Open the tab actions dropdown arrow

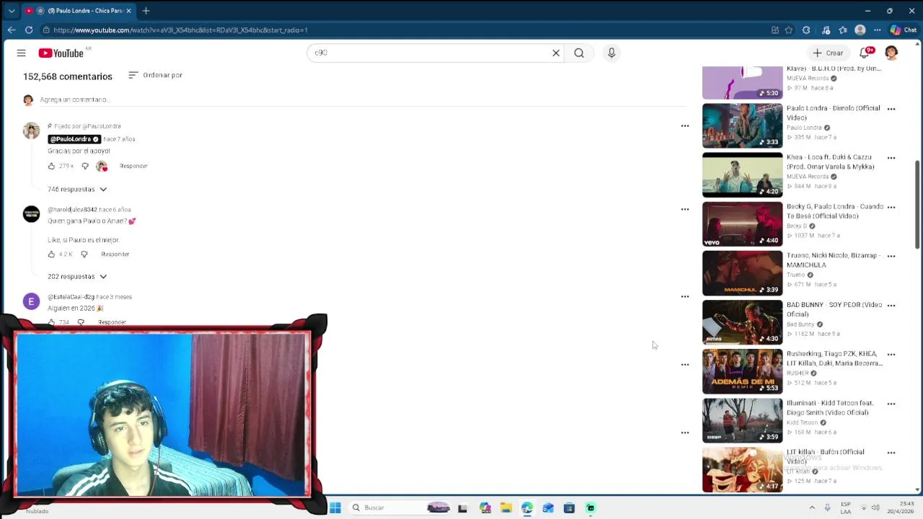(11, 11)
